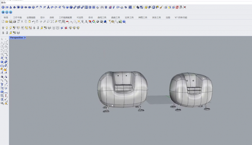The height and width of the screenshot is (145, 252).
Task: Click the red prohibited circle icon in top toolbar
Action: coord(177,7)
